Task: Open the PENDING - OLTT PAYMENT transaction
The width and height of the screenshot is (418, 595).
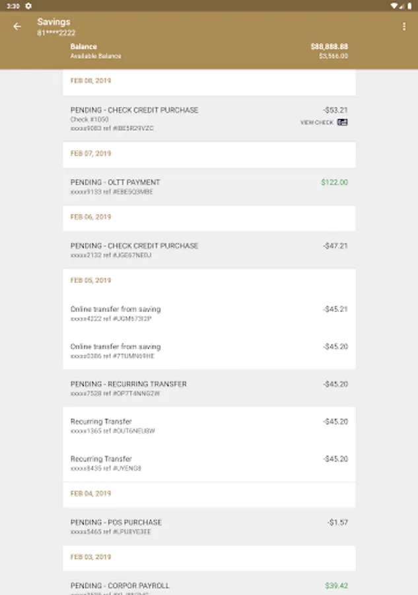Action: (x=209, y=186)
